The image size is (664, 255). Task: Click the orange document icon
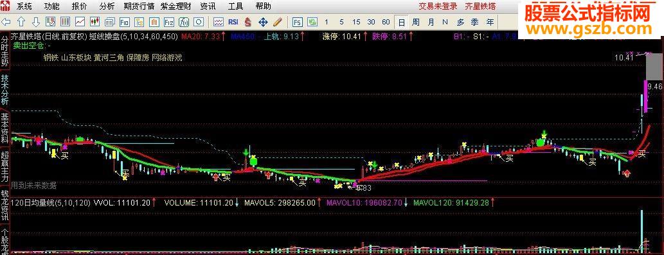coord(154,22)
